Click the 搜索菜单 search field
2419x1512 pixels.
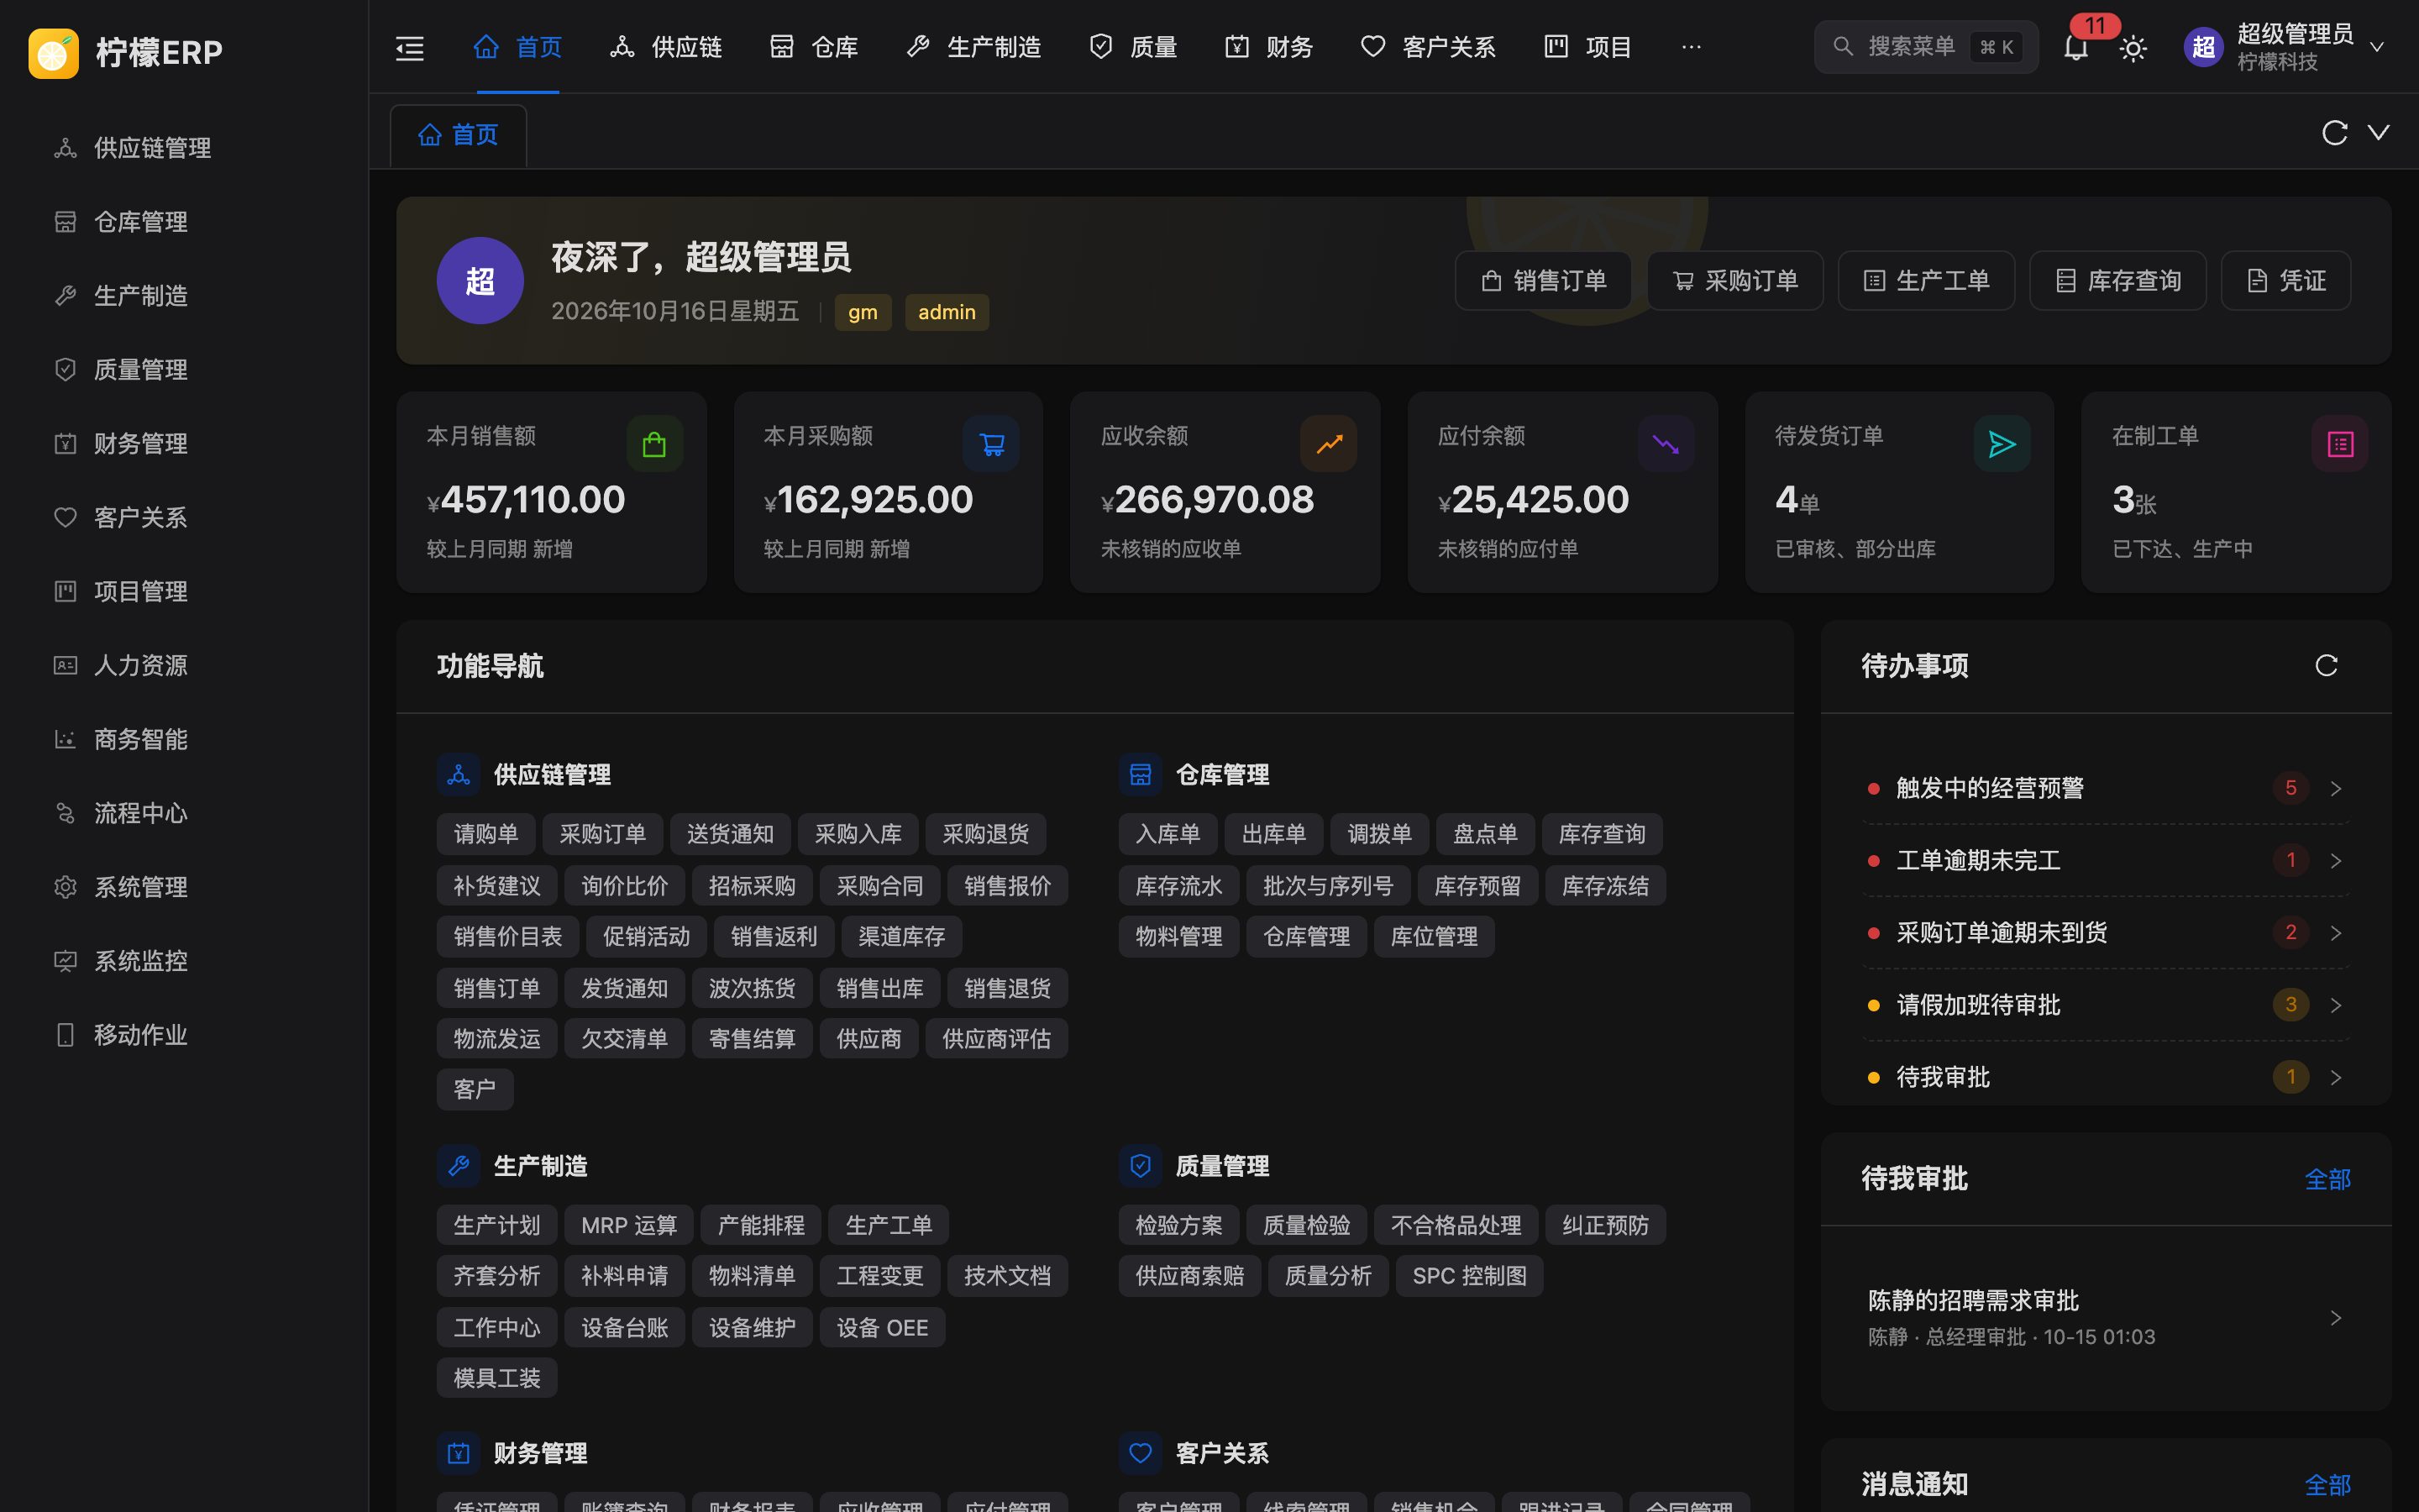pos(1926,47)
